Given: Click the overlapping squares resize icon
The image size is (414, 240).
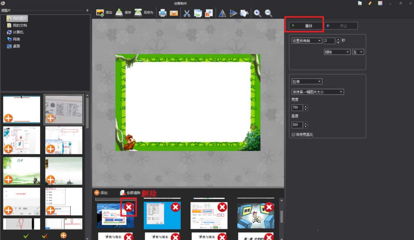Looking at the screenshot, I should (x=209, y=13).
